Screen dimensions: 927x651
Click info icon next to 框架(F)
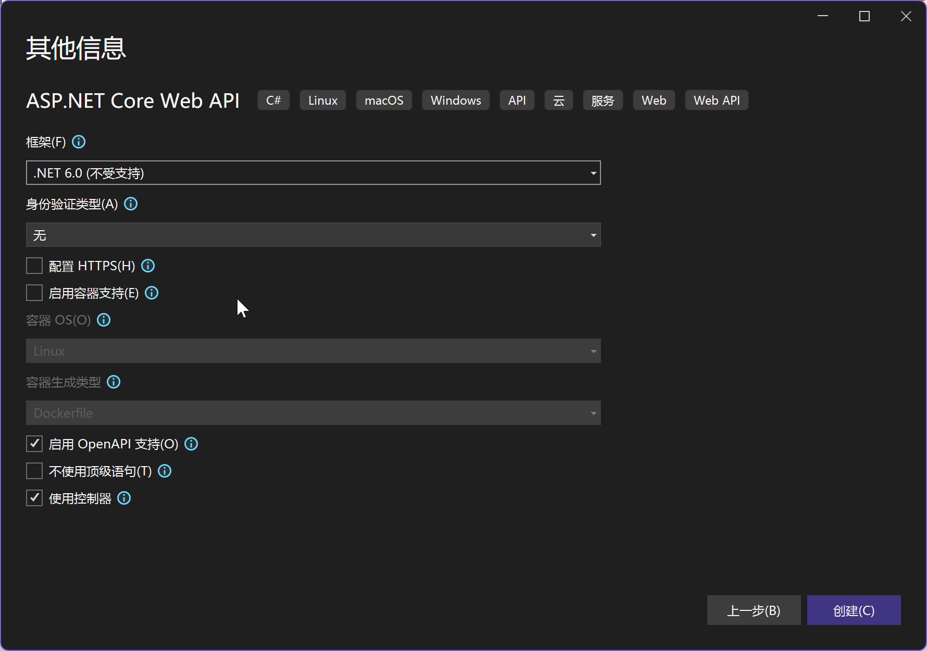pyautogui.click(x=79, y=142)
